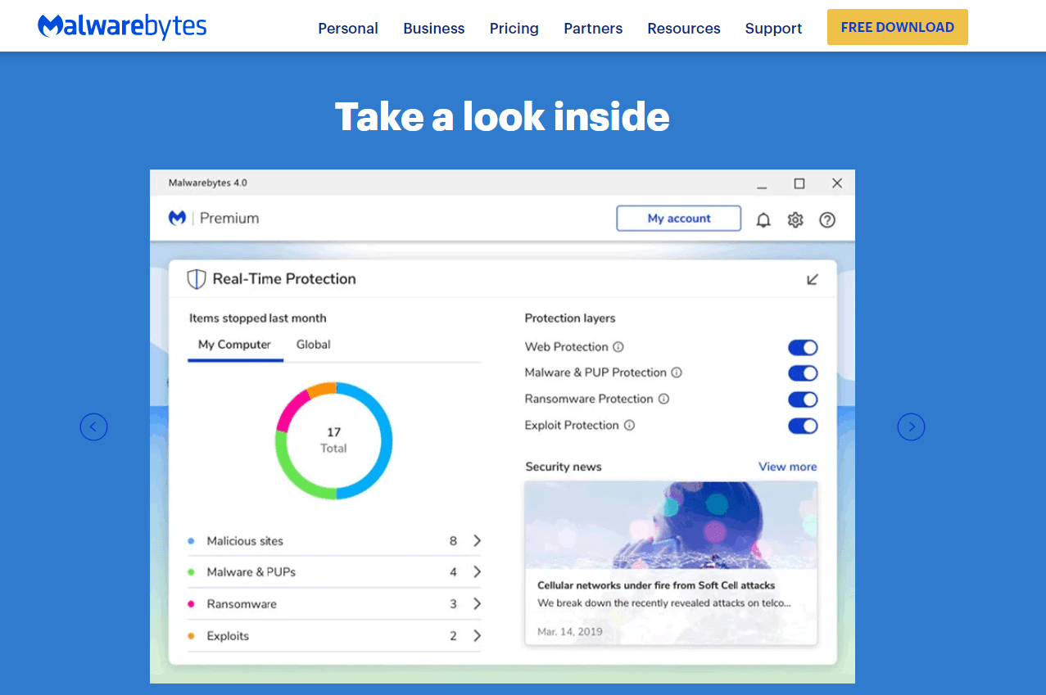The image size is (1046, 695).
Task: Disable Ransomware Protection switch
Action: [803, 399]
